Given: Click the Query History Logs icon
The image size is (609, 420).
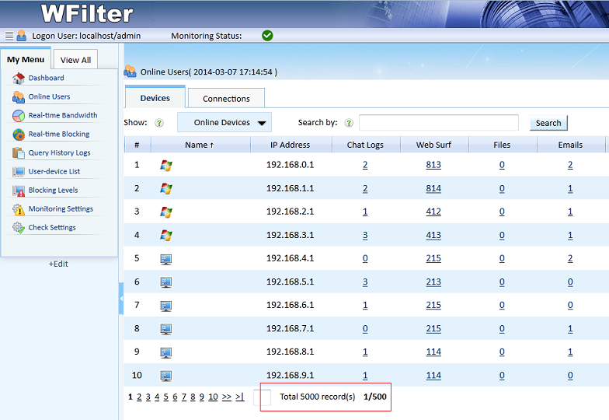Looking at the screenshot, I should pyautogui.click(x=19, y=152).
